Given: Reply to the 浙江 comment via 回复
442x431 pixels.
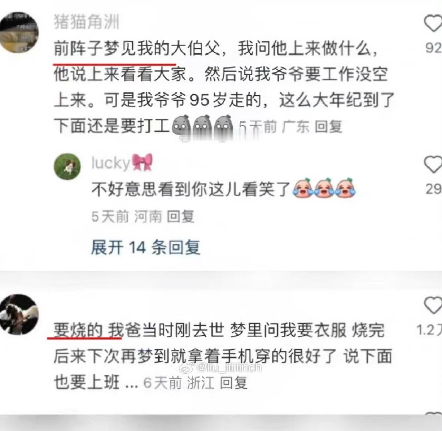Looking at the screenshot, I should (234, 383).
